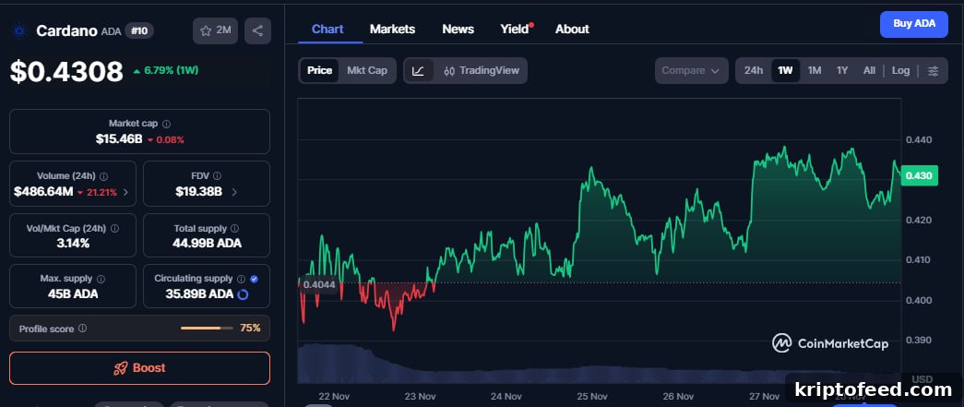Click Max. supply info icon
964x407 pixels.
(x=101, y=279)
